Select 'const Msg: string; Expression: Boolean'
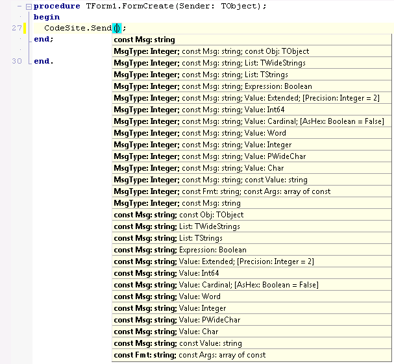The height and width of the screenshot is (364, 394). tap(252, 250)
